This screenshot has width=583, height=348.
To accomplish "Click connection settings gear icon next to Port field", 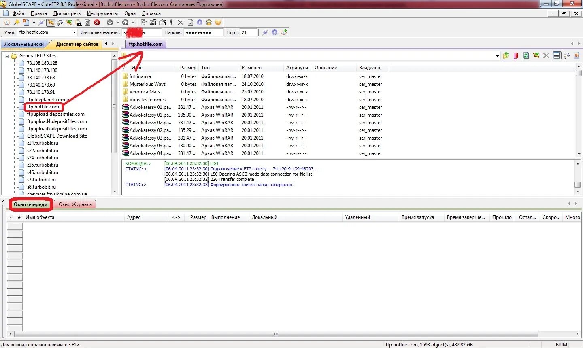I will pyautogui.click(x=274, y=32).
